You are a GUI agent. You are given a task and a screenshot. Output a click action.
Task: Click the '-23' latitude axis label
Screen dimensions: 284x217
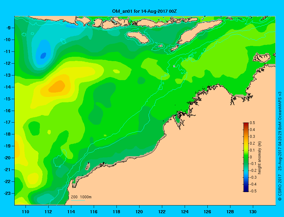7,193
